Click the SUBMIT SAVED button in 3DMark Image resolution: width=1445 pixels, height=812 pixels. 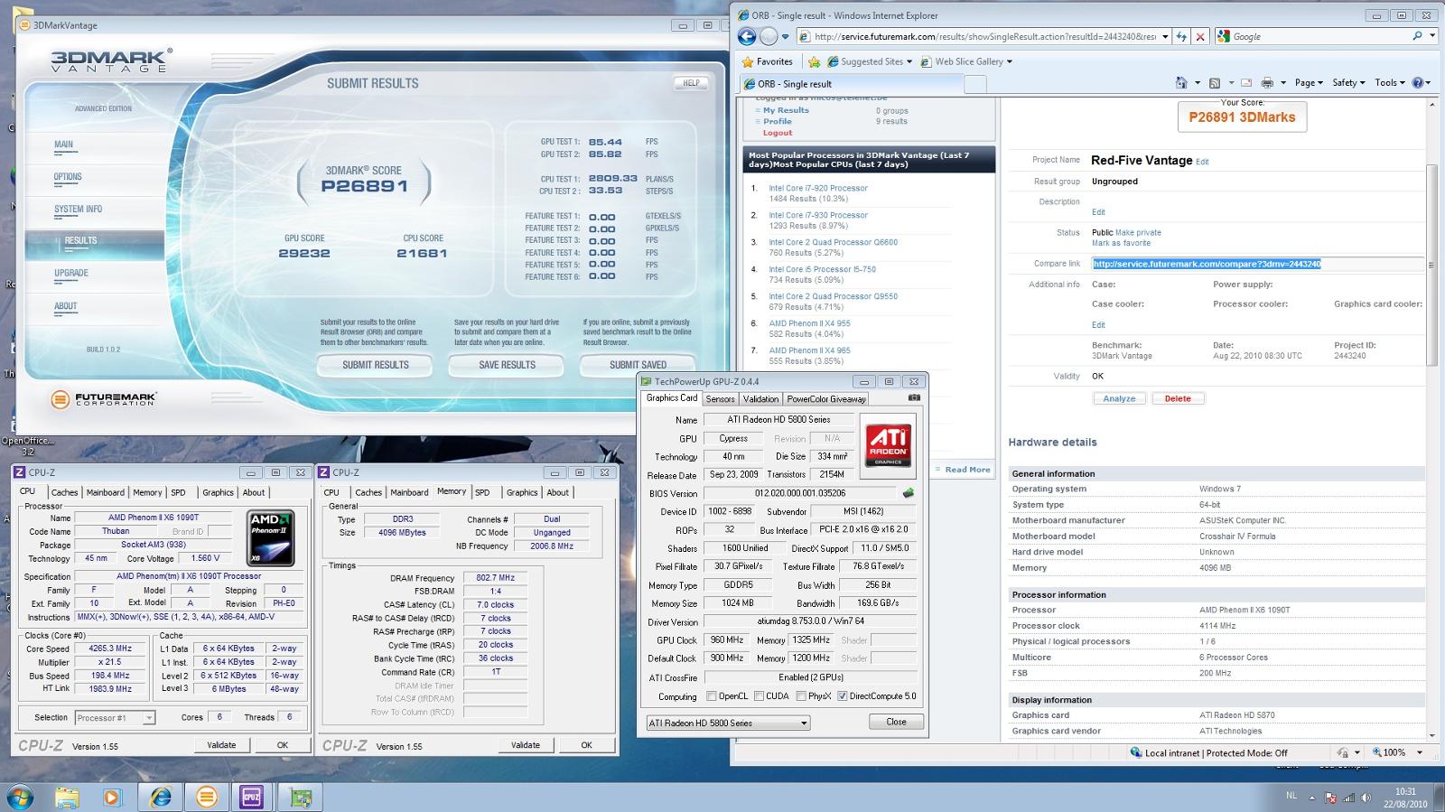click(638, 365)
